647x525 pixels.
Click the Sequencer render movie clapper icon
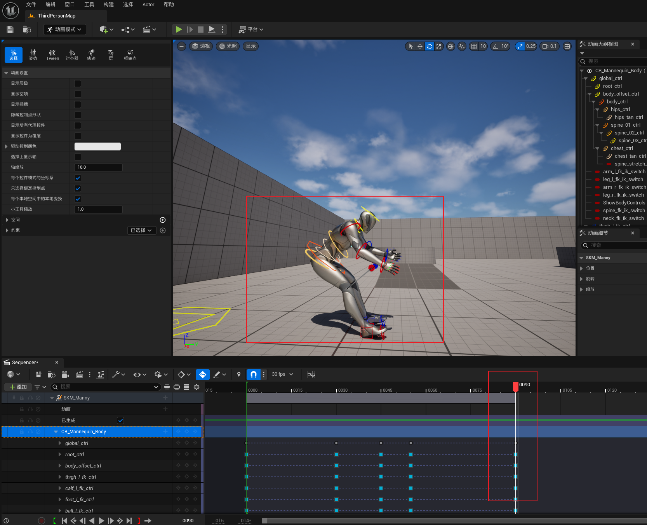(79, 375)
